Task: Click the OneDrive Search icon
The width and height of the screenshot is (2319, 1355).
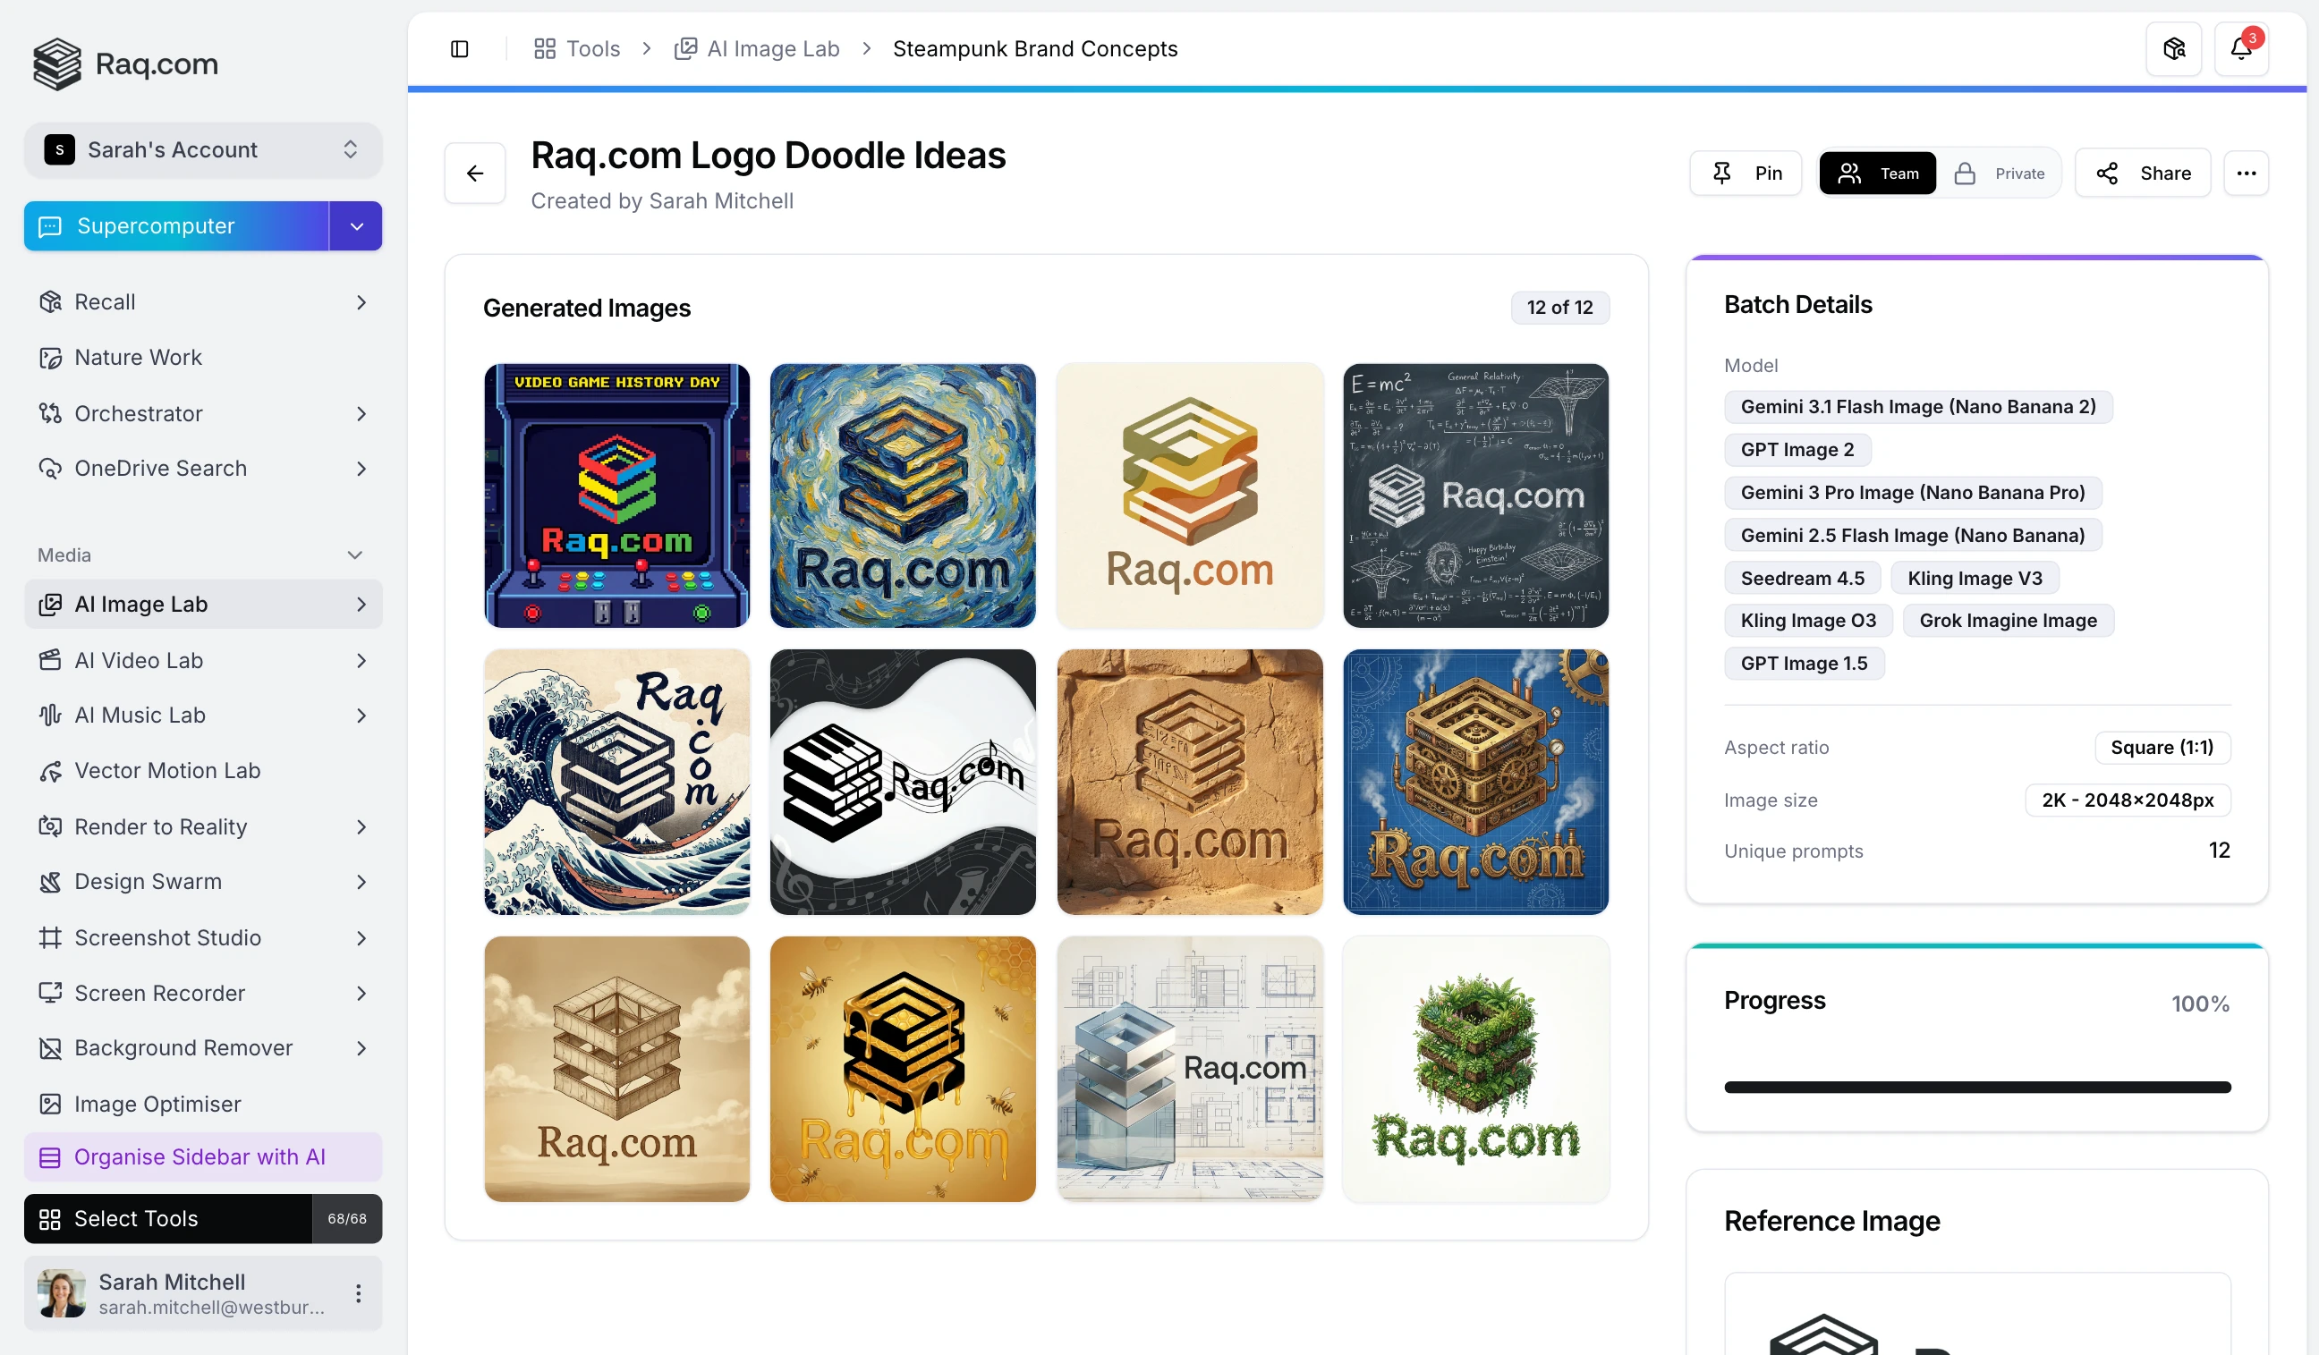Action: (50, 470)
